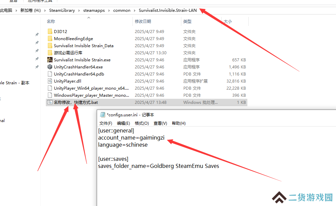Select the Survivalist Invisible Strain.exe file name
Screen dimensions: 336x206
(82, 60)
